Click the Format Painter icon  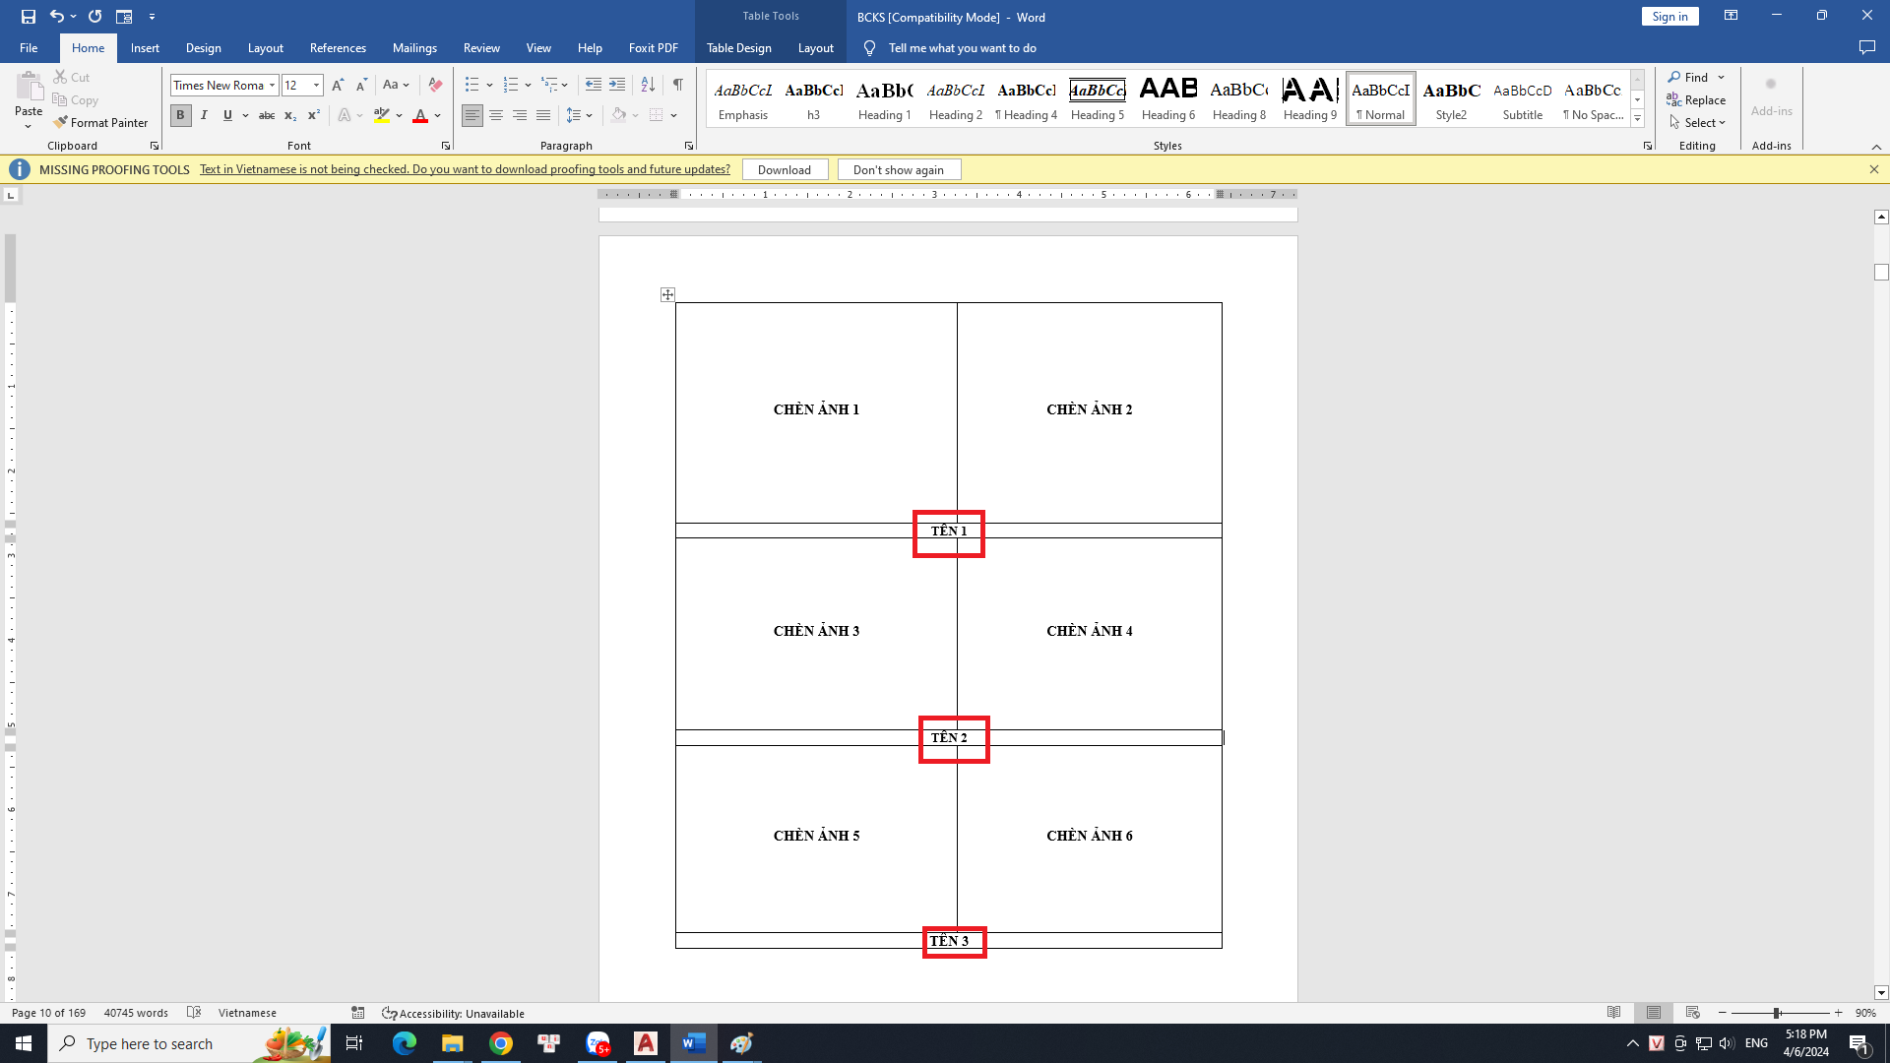click(x=61, y=123)
